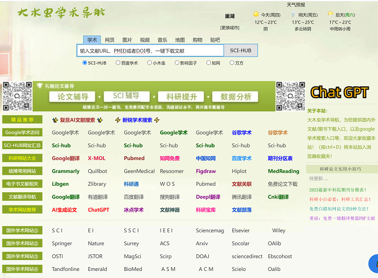
Task: Open the 新锐学术搜索 link
Action: tap(137, 120)
